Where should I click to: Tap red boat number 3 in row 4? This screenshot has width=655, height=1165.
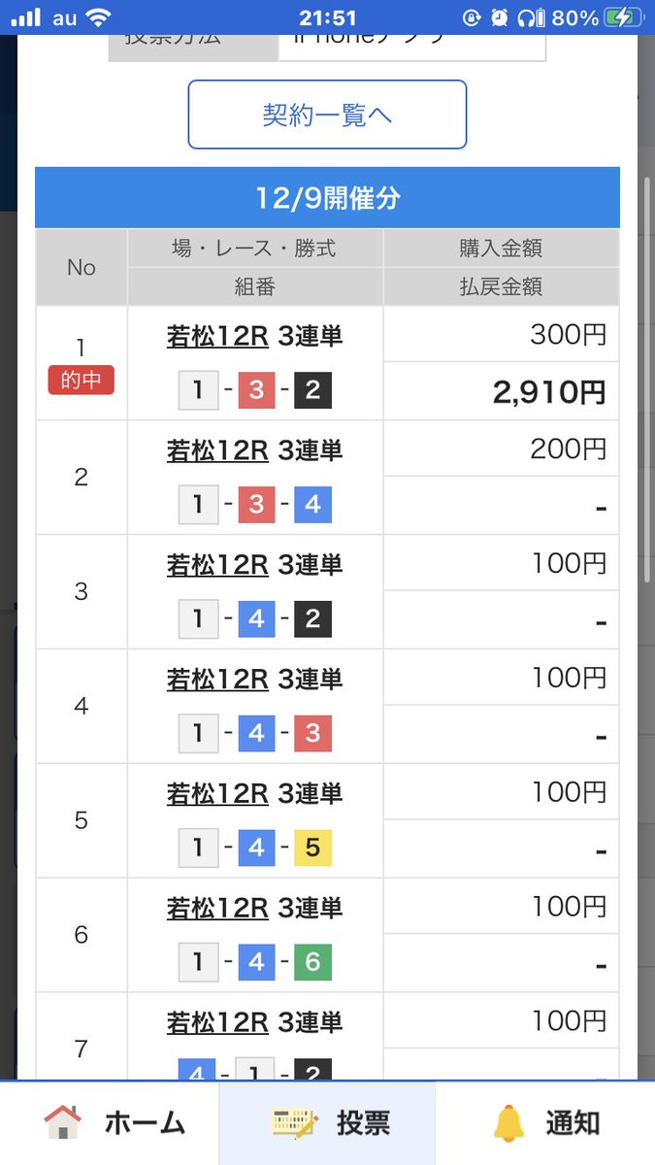click(x=312, y=735)
